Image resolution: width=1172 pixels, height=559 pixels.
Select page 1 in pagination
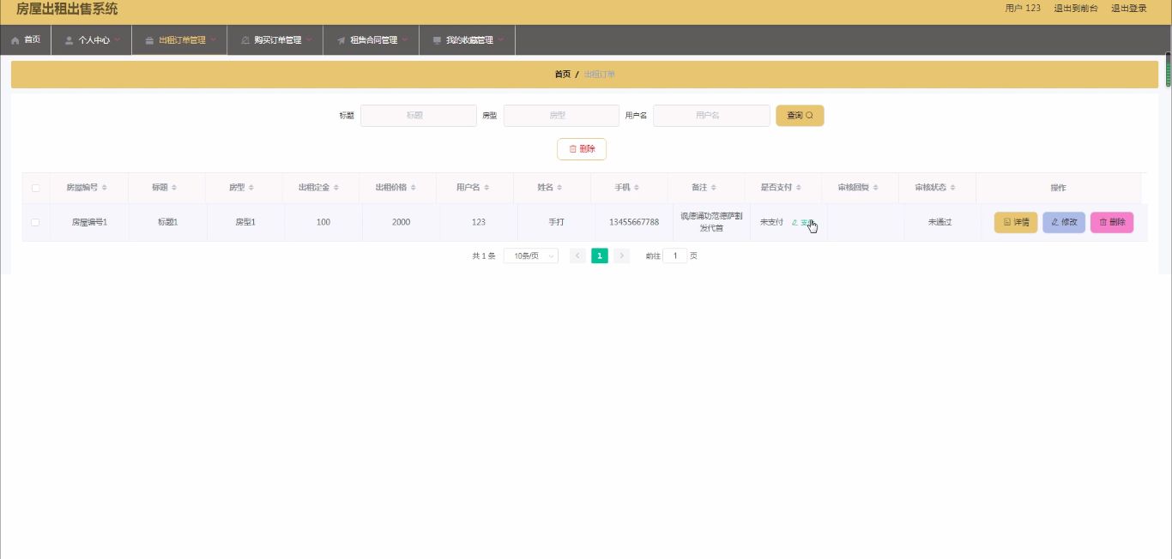pos(600,255)
